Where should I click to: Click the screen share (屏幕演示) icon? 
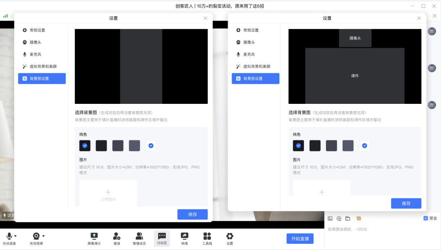coord(94,236)
